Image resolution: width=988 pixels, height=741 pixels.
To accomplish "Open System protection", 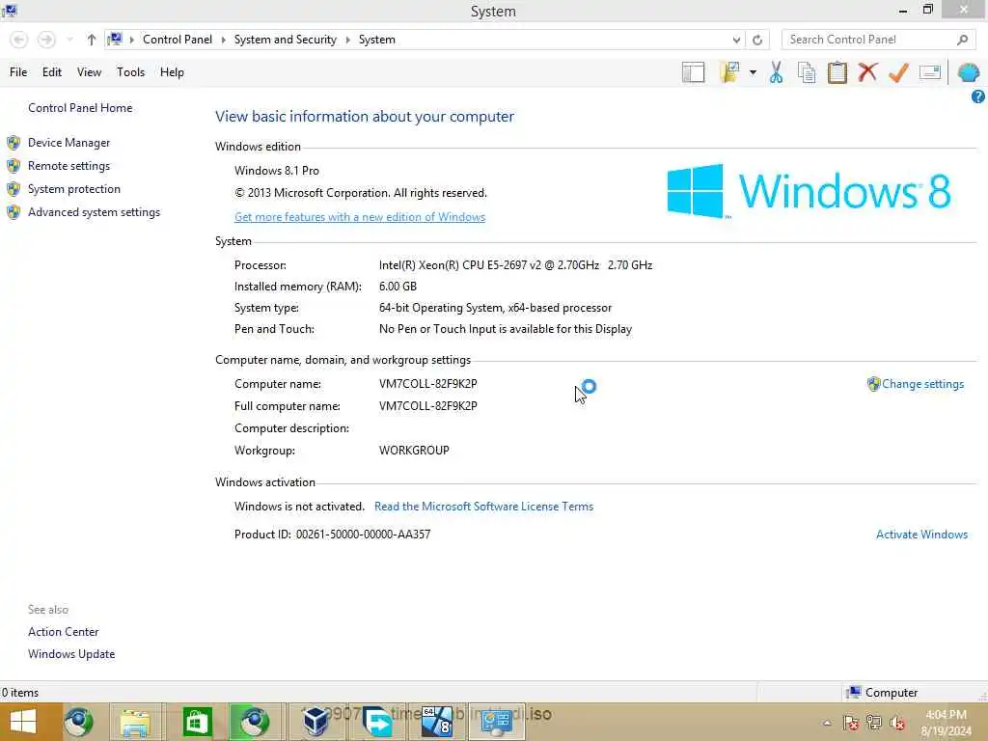I will tap(73, 189).
